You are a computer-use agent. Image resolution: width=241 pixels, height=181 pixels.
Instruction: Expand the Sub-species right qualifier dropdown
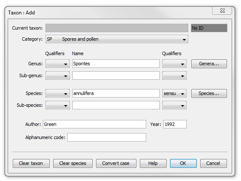pos(174,105)
